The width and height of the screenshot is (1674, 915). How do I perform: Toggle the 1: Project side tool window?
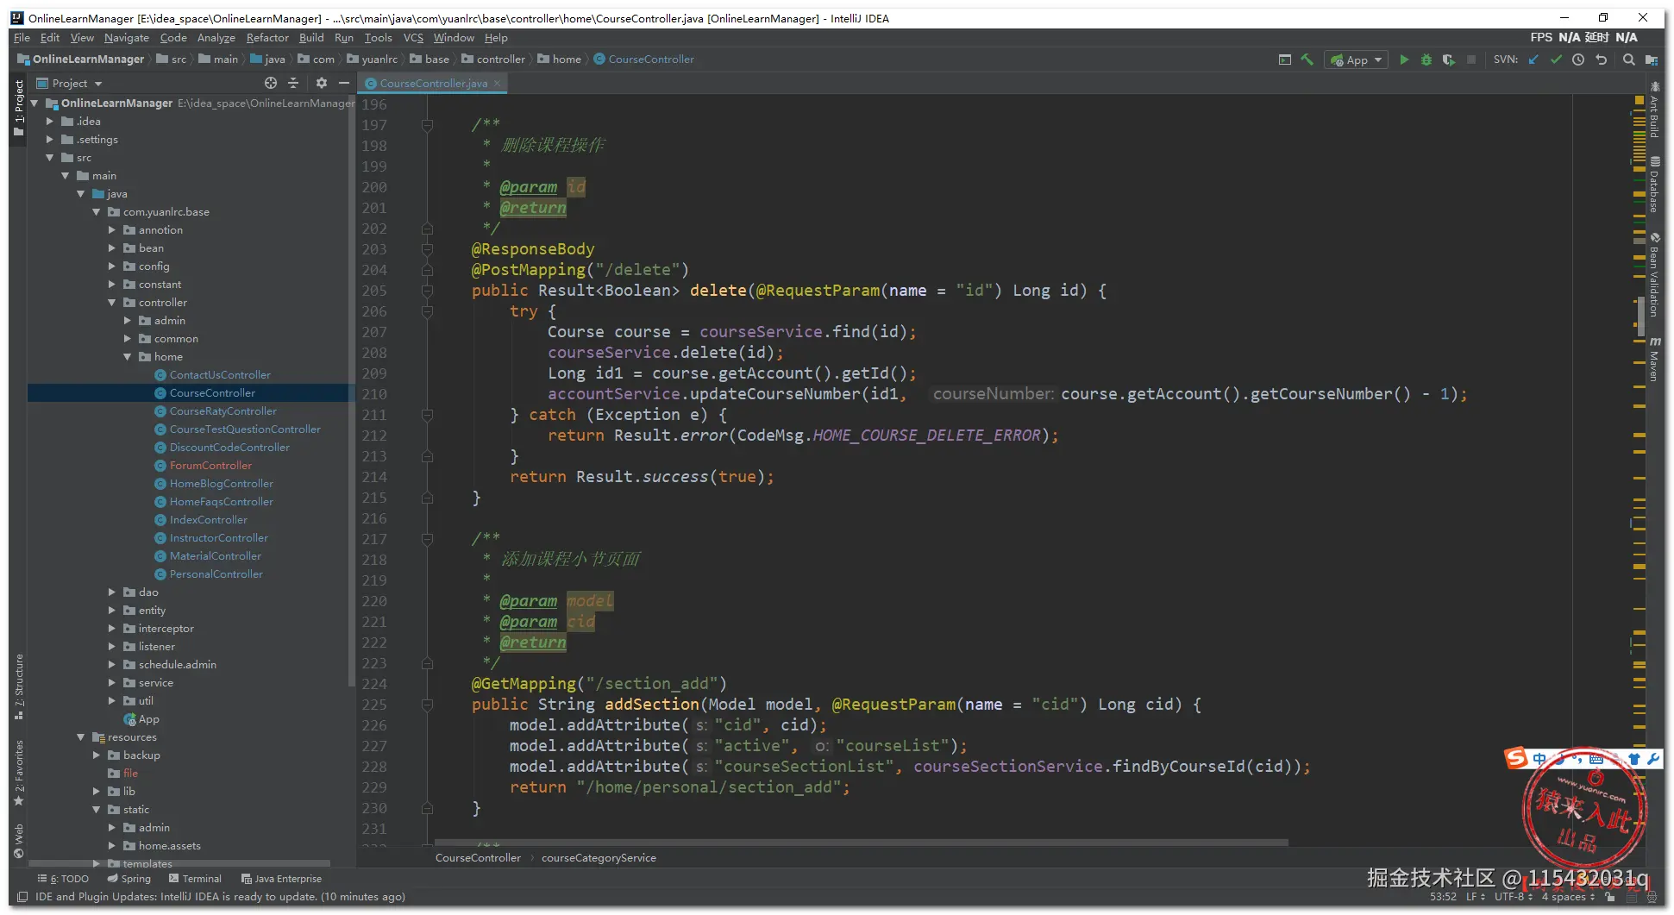pyautogui.click(x=19, y=102)
